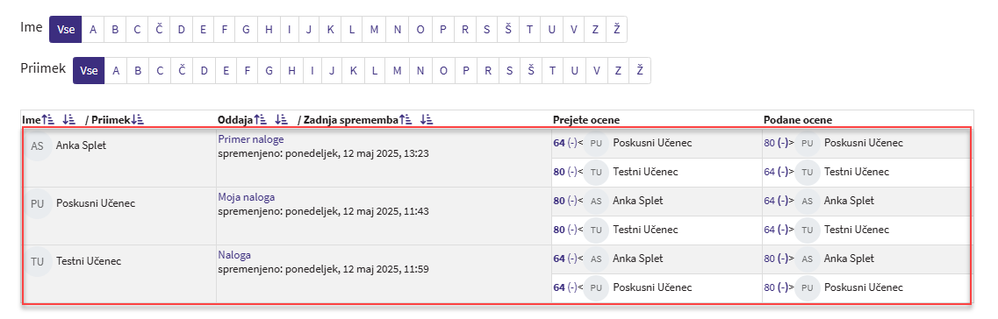Image resolution: width=998 pixels, height=319 pixels.
Task: Filter Ime by letter M
Action: 374,29
